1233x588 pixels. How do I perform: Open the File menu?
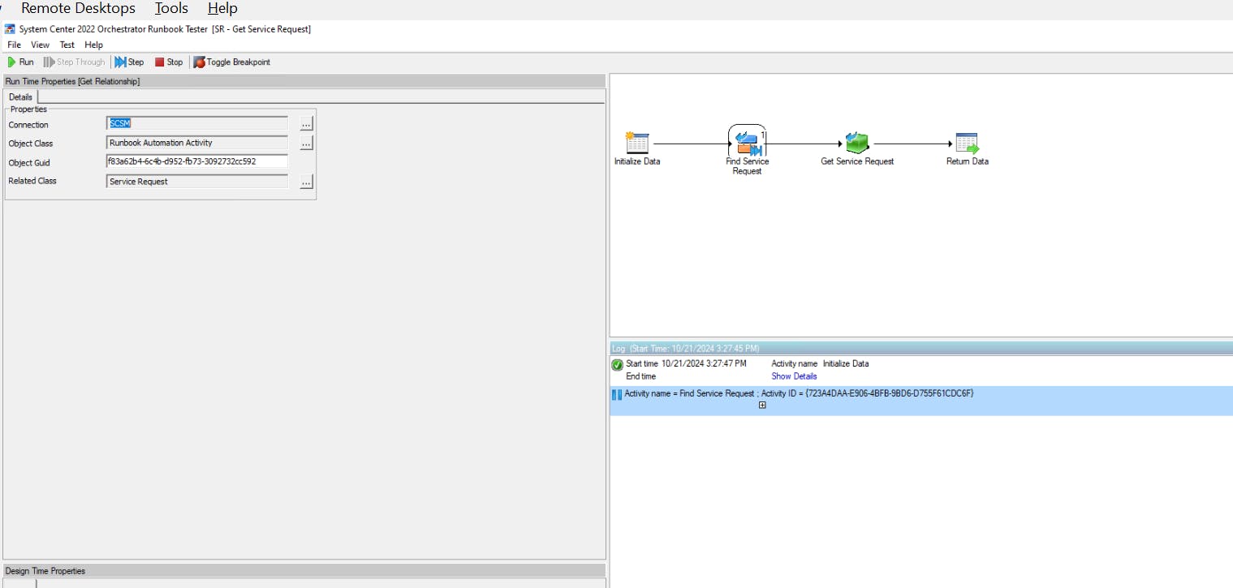pyautogui.click(x=14, y=45)
